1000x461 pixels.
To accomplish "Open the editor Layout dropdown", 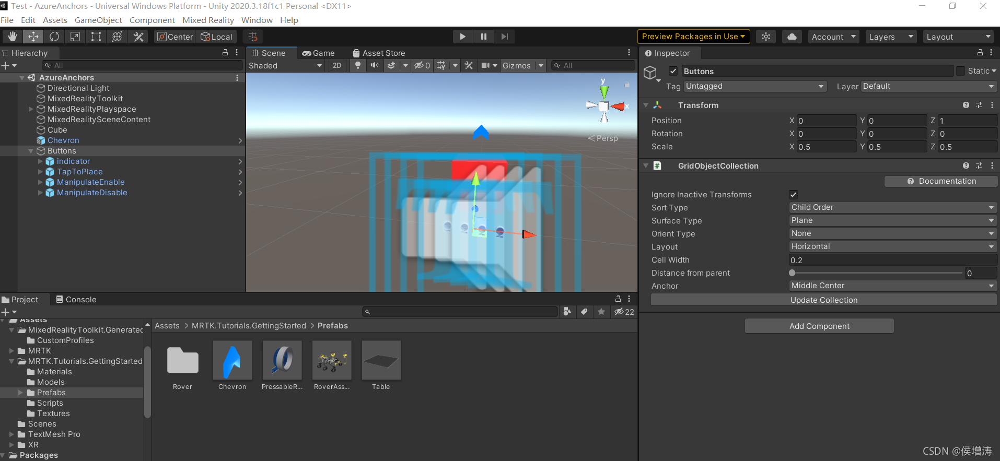I will click(958, 37).
